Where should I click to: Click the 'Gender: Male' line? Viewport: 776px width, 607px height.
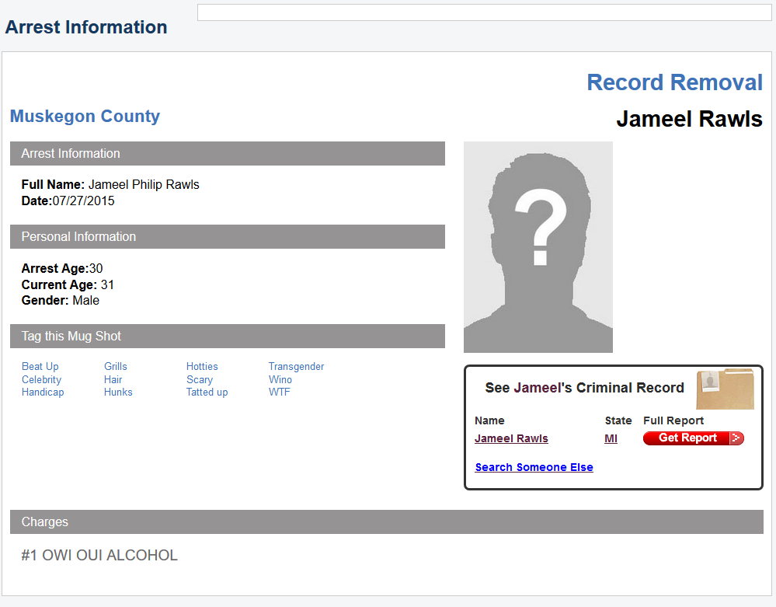point(61,301)
